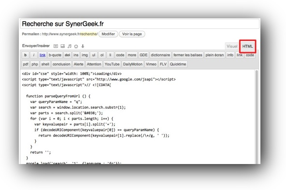The image size is (286, 190).
Task: Insert bold tag with b button
Action: tap(25, 55)
